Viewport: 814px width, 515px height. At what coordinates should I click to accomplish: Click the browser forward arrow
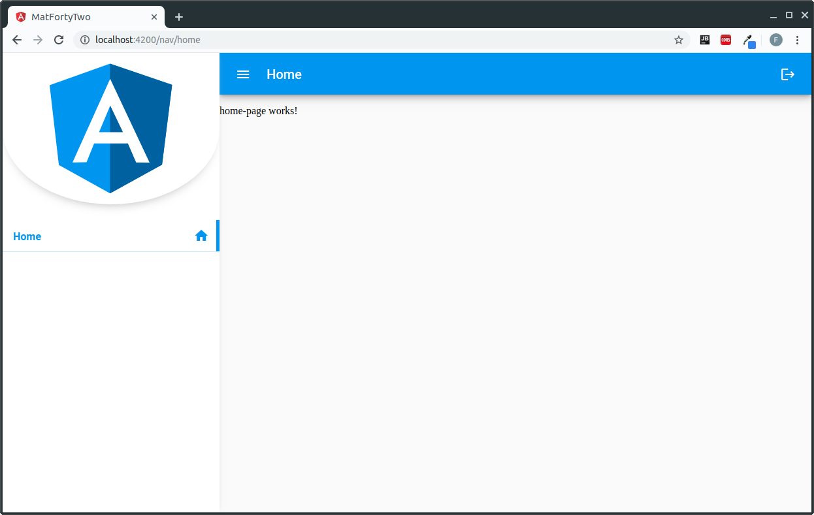pos(38,40)
